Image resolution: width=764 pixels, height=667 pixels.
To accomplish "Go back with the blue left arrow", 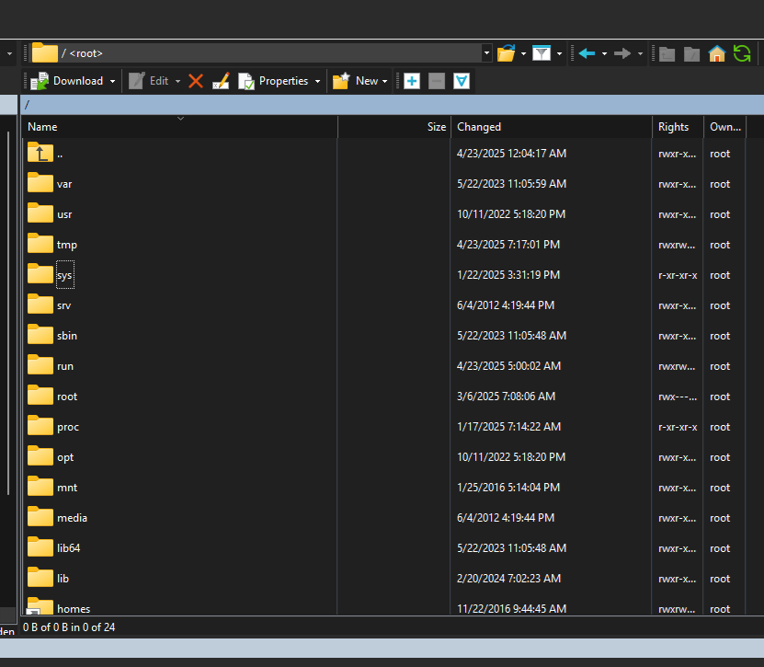I will (x=587, y=53).
